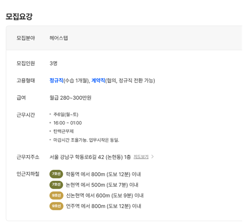
Task: Click the 16:00 ~ 01:00 working hours item
Action: tap(68, 123)
